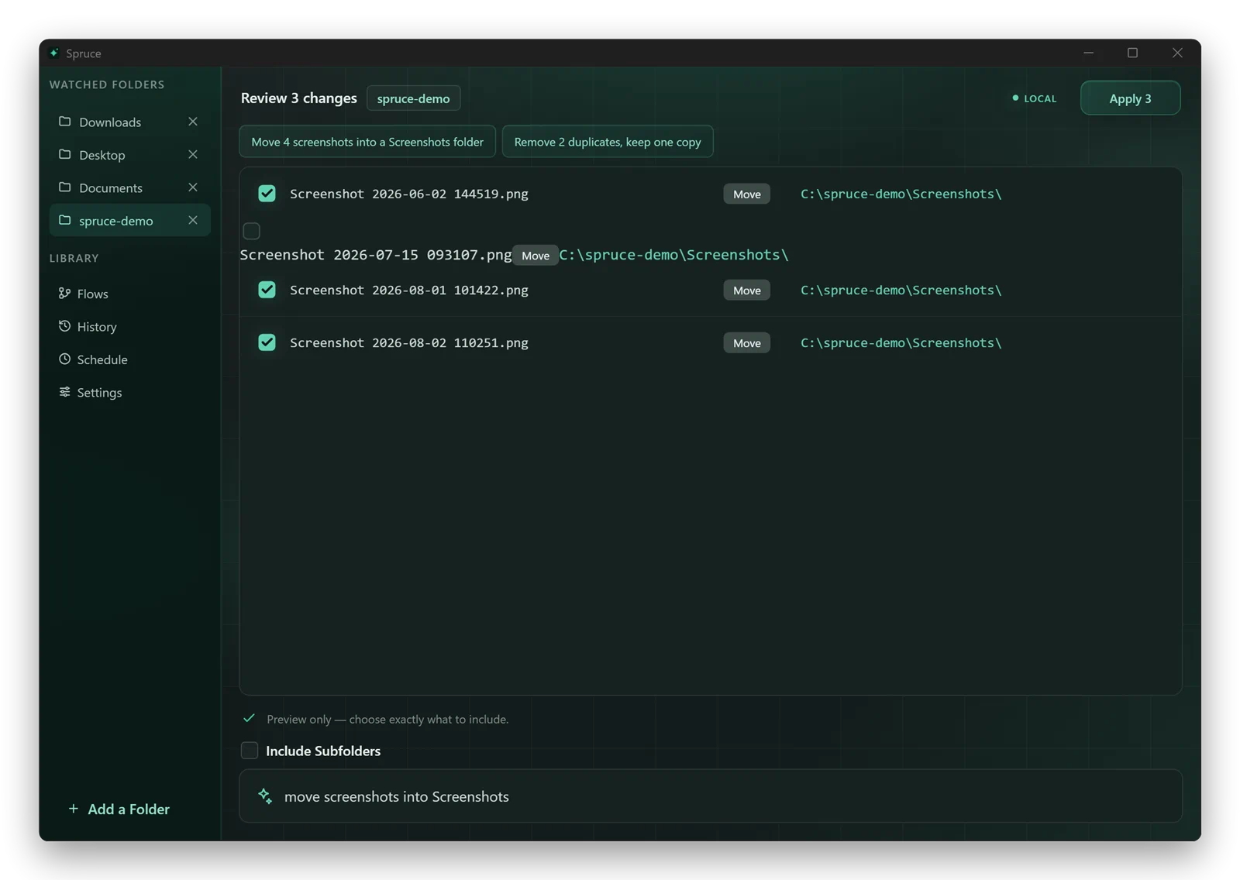The width and height of the screenshot is (1240, 880).
Task: Click destination path of the 2026-08-02 row
Action: point(901,342)
